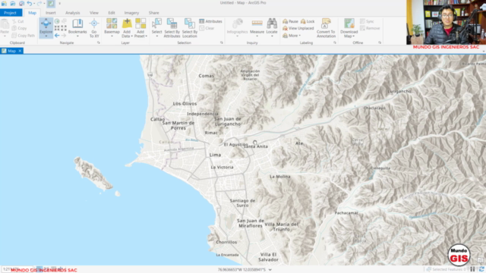Click the Full Extent globe icon
The height and width of the screenshot is (273, 486).
click(x=57, y=21)
